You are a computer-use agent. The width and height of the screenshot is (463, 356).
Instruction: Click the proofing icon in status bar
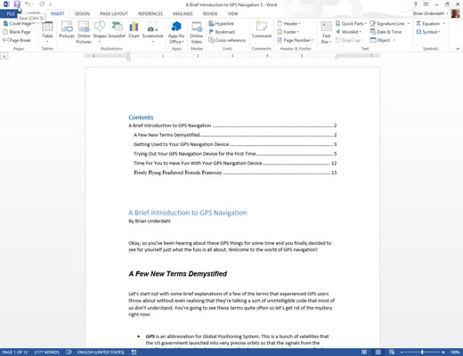69,352
